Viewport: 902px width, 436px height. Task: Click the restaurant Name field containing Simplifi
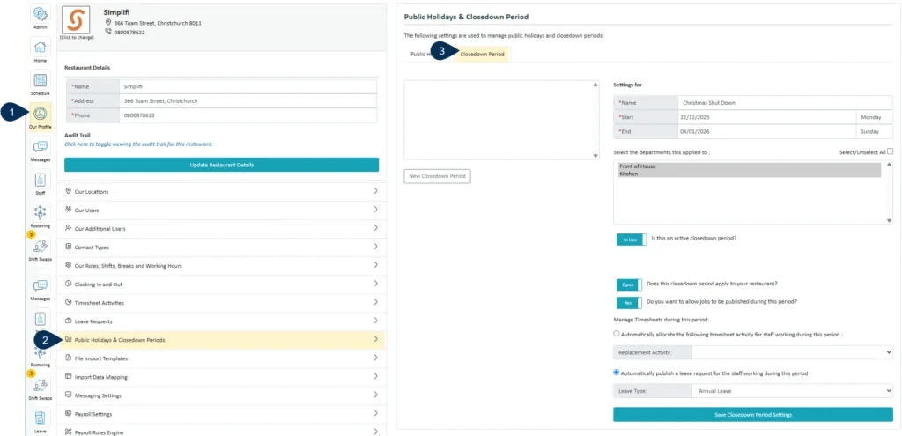pyautogui.click(x=248, y=86)
